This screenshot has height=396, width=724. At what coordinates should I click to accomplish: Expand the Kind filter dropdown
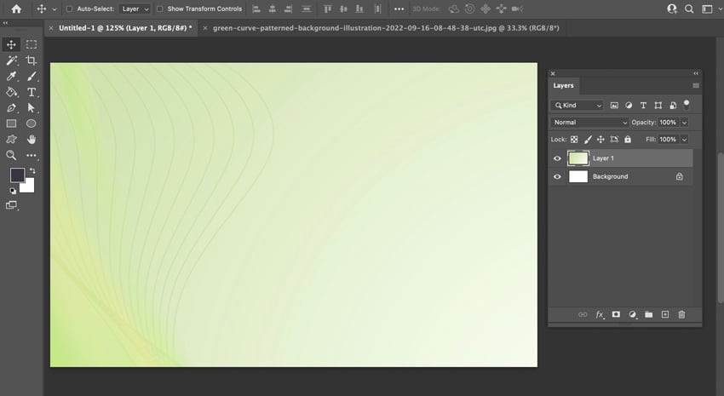click(x=577, y=106)
